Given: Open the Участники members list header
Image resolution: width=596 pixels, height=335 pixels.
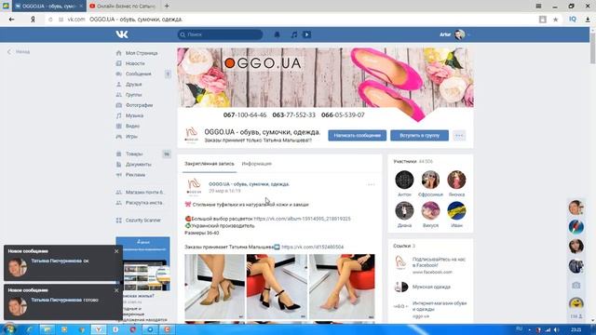Looking at the screenshot, I should click(413, 161).
